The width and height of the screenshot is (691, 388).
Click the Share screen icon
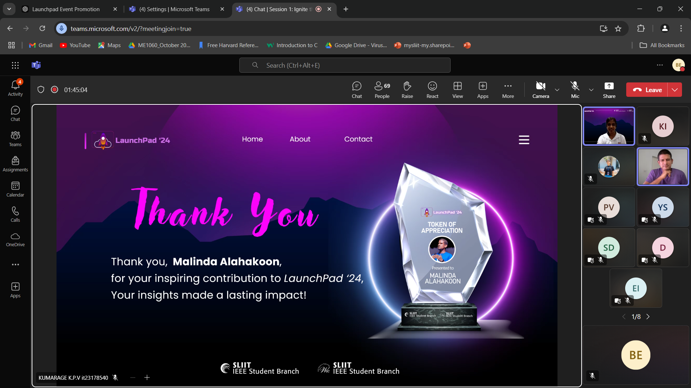609,90
